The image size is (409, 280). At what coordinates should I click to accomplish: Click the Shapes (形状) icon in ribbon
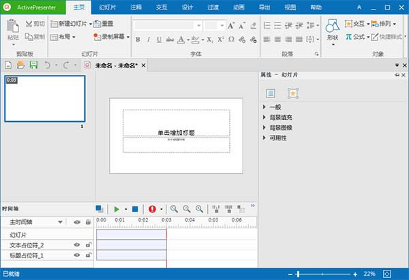coord(332,27)
